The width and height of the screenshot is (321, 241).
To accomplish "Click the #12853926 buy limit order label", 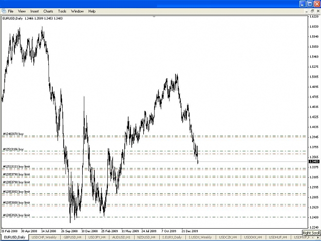I will tap(16, 215).
